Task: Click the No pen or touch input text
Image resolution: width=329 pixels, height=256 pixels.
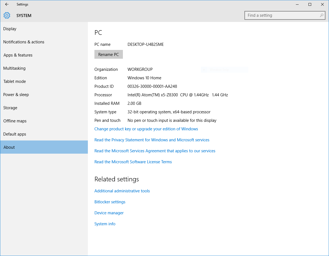Action: click(172, 120)
